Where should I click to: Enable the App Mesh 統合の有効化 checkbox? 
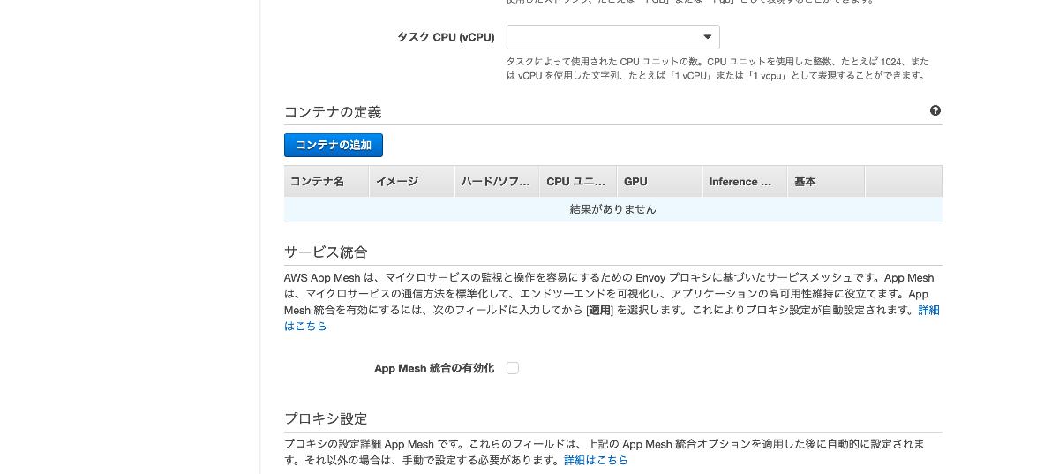coord(513,368)
